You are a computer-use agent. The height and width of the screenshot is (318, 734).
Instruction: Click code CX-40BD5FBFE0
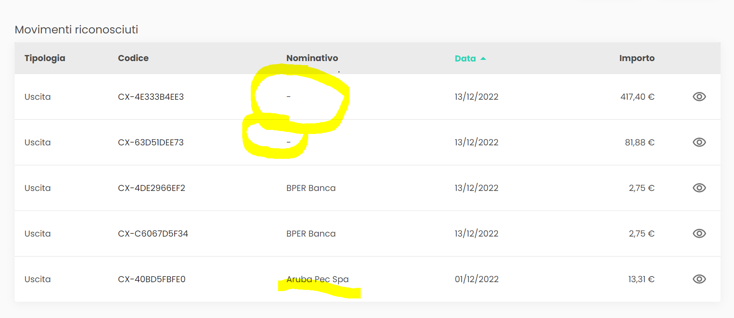(x=152, y=279)
